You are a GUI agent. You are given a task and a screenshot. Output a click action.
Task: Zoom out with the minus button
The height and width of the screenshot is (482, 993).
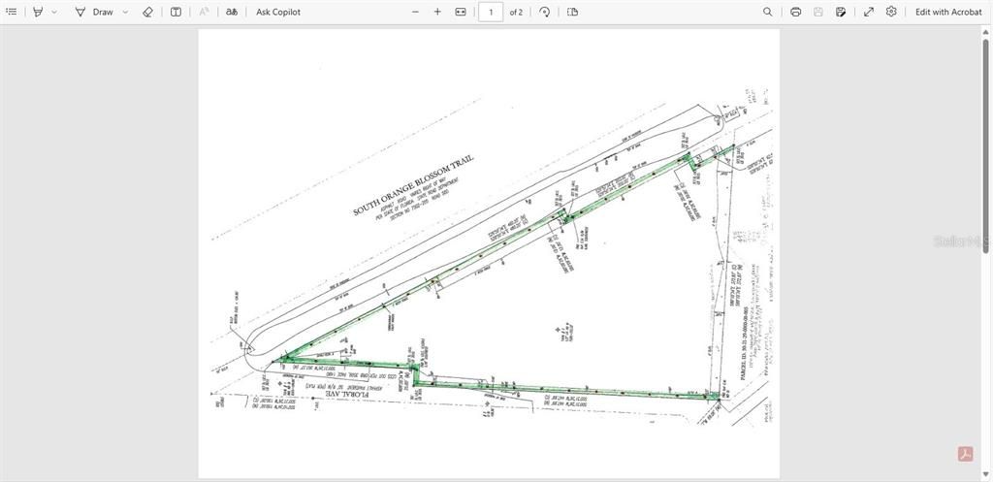tap(415, 12)
